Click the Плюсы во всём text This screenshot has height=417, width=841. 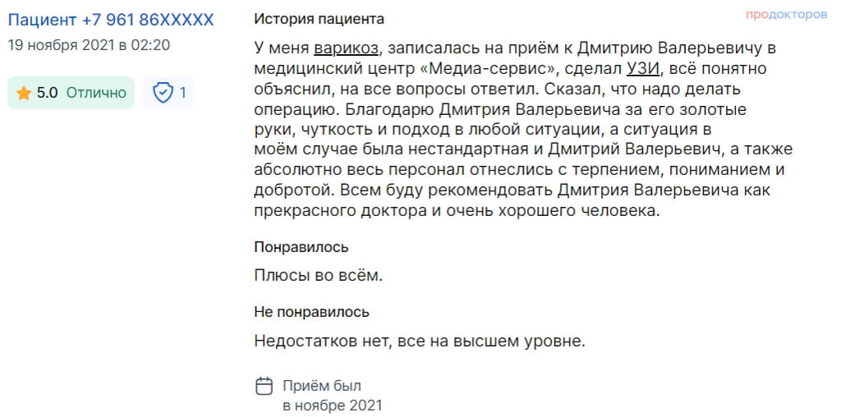(x=319, y=276)
